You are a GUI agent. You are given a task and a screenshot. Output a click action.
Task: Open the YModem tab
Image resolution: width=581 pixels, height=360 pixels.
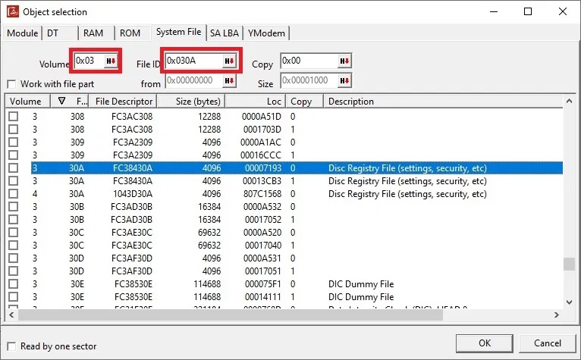point(266,33)
